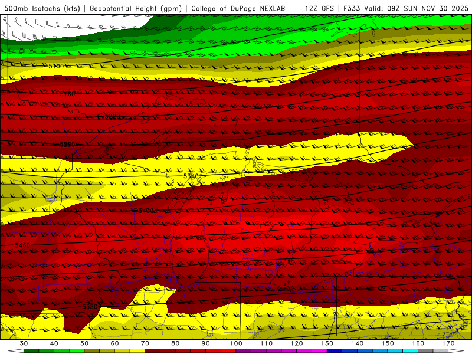Pick the dark gray legend swatch
Screen dimensions: 472x354
click(x=425, y=351)
